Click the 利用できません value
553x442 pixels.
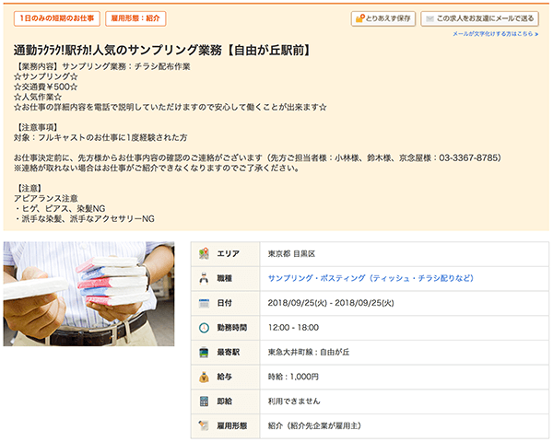(294, 401)
